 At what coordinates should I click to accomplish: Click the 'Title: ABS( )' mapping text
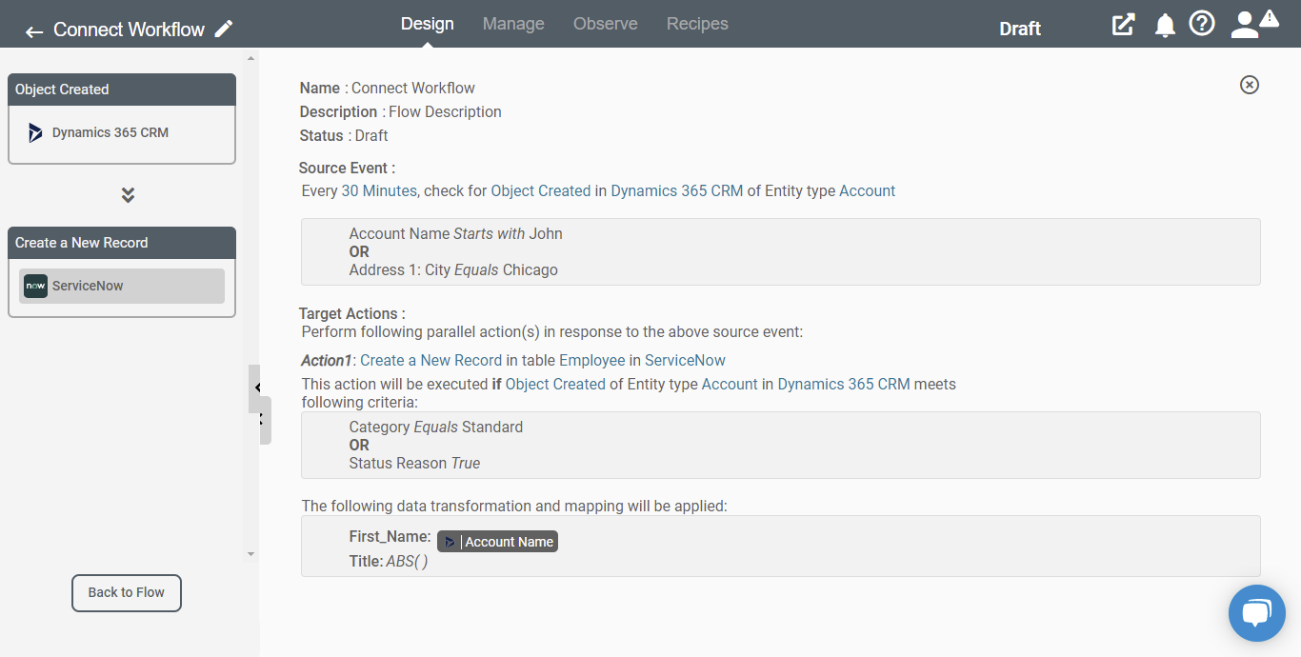coord(389,562)
